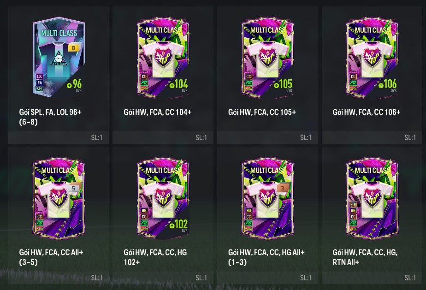The image size is (426, 290).
Task: Click the RTN class icon on last pack
Action: pyautogui.click(x=353, y=204)
